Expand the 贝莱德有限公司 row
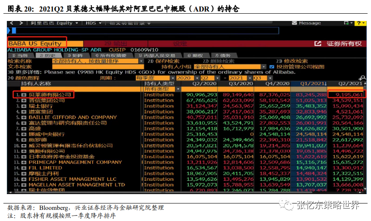Image resolution: width=371 pixels, height=221 pixels. point(24,95)
